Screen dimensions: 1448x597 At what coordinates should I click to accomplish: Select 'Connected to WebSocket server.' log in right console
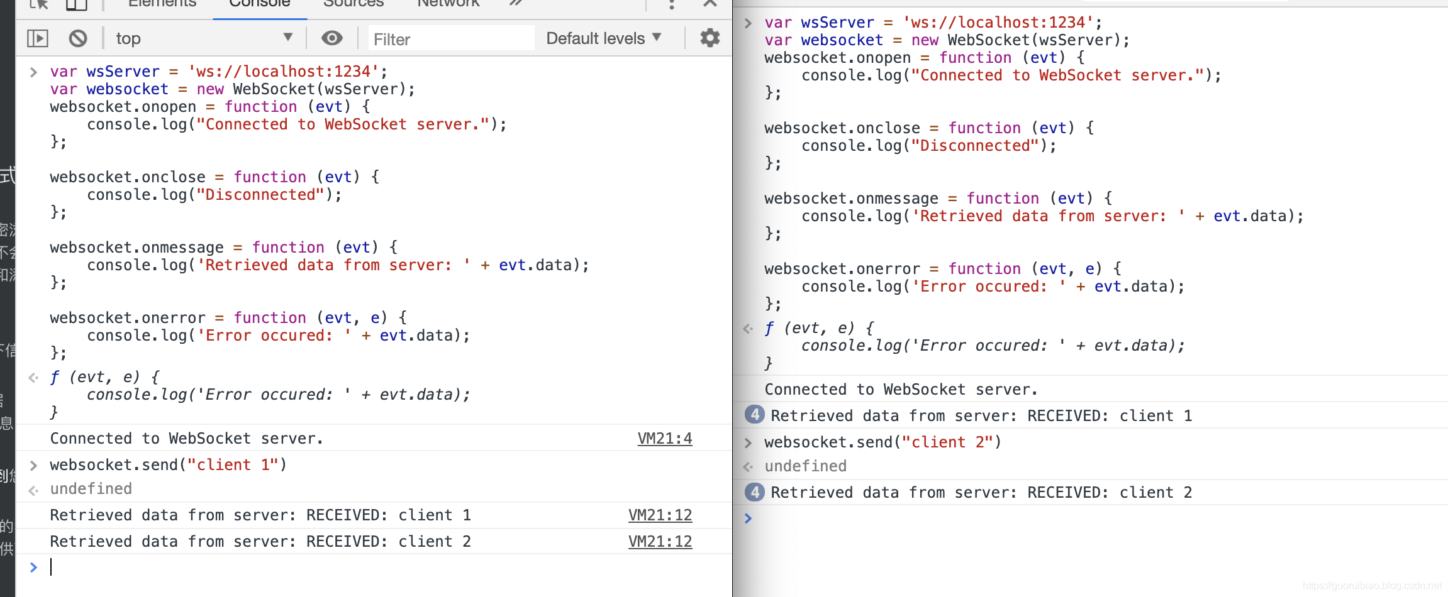point(901,389)
